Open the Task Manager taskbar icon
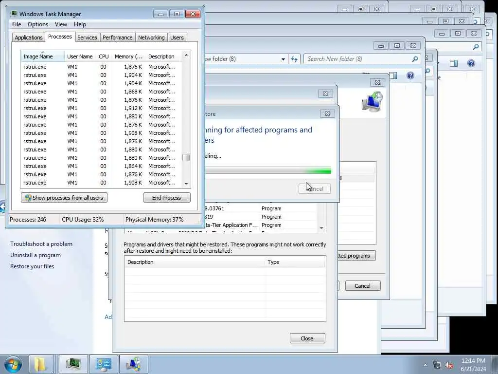 [x=73, y=364]
